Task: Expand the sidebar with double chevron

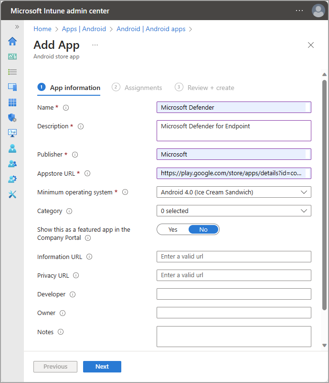Action: tap(17, 27)
